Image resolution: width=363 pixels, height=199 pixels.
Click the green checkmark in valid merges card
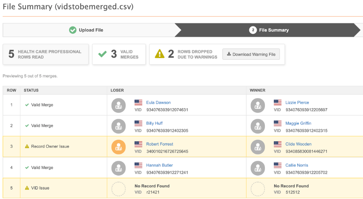click(102, 54)
